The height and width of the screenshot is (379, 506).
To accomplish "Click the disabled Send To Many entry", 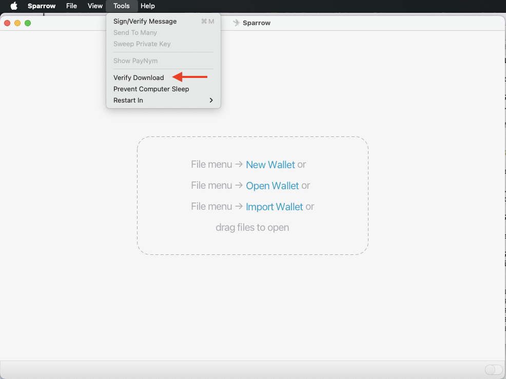I will pos(163,33).
